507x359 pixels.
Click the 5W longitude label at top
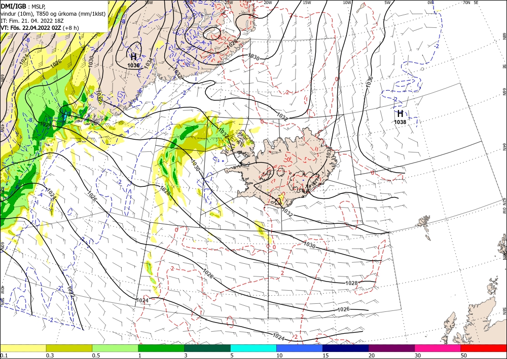point(387,3)
